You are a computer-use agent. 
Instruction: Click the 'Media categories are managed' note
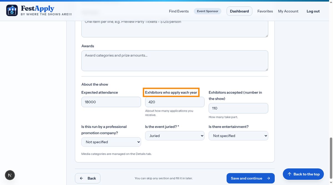pyautogui.click(x=117, y=154)
